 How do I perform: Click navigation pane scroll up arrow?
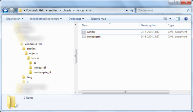coord(76,24)
